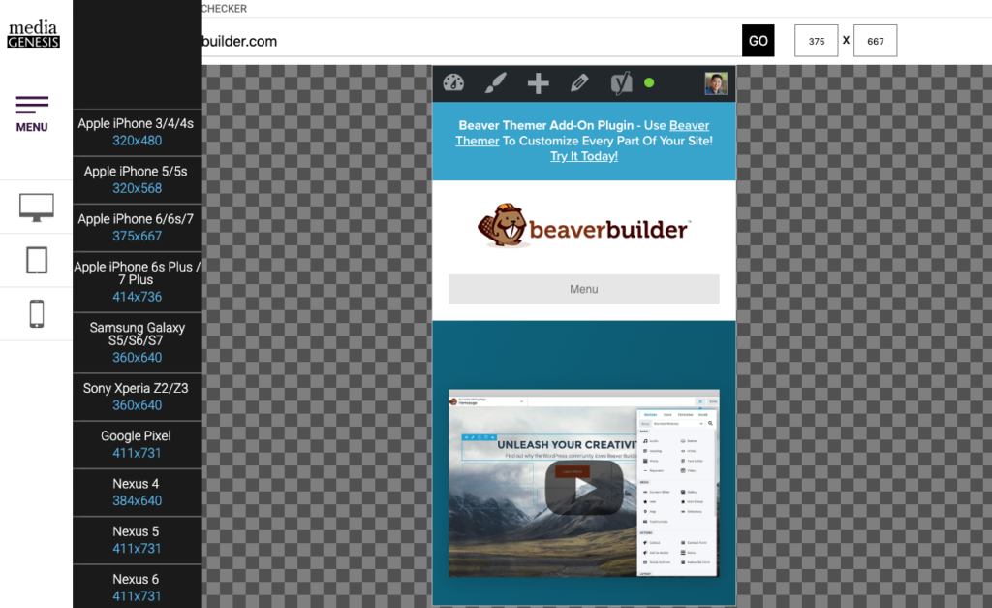The image size is (992, 608).
Task: Open the Customizer brush icon in the admin bar
Action: point(496,82)
